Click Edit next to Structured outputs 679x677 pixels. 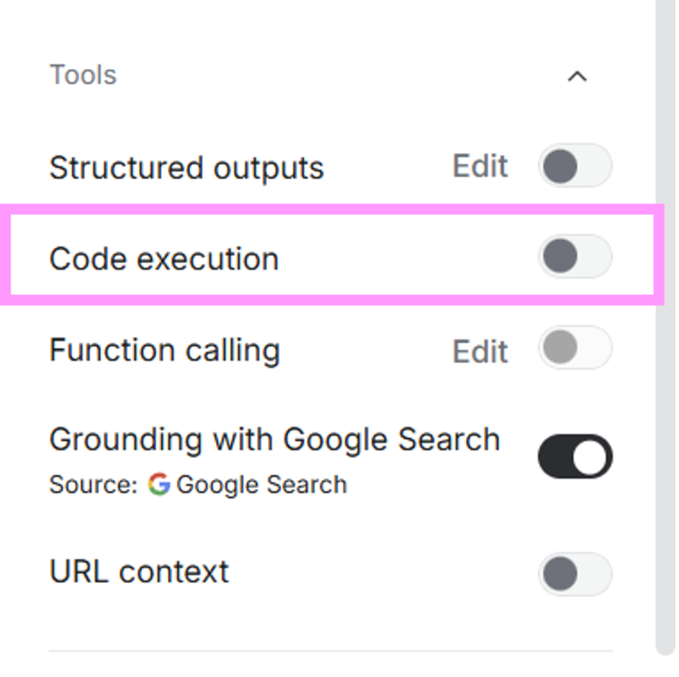[x=480, y=166]
